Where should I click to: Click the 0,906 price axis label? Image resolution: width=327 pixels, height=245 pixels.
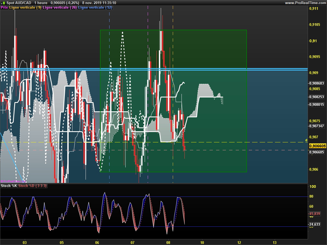tap(313, 169)
